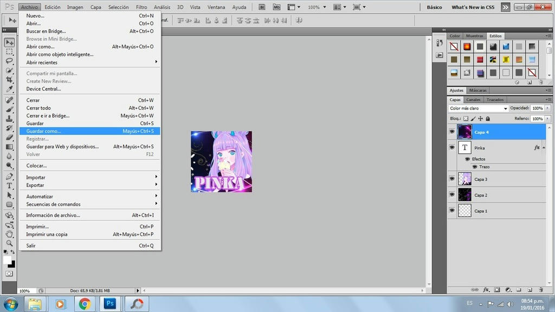Select What's New in CS5 workspace
The height and width of the screenshot is (312, 555).
coord(473,7)
